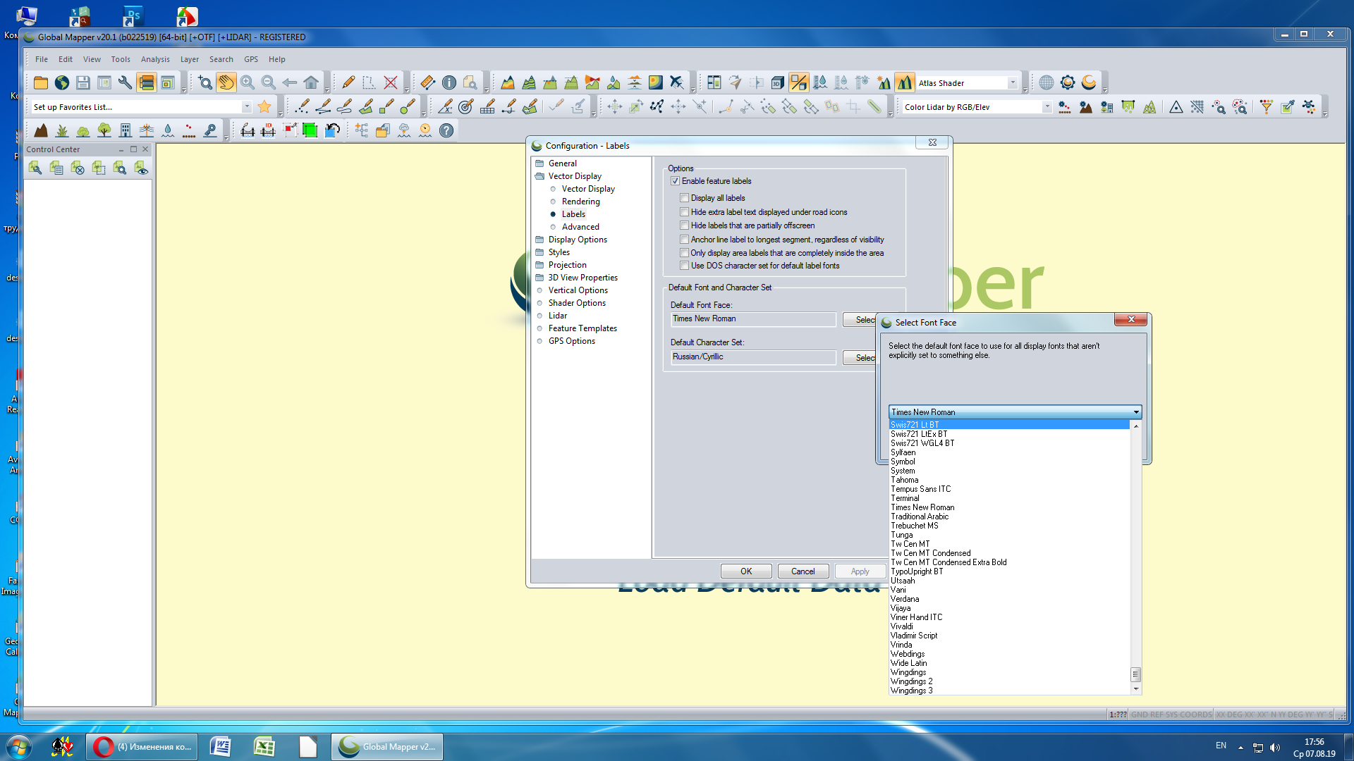
Task: Choose Verdana from the font list
Action: point(905,599)
